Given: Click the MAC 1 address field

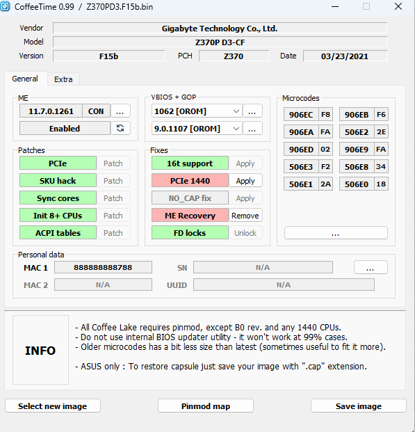Looking at the screenshot, I should (103, 267).
